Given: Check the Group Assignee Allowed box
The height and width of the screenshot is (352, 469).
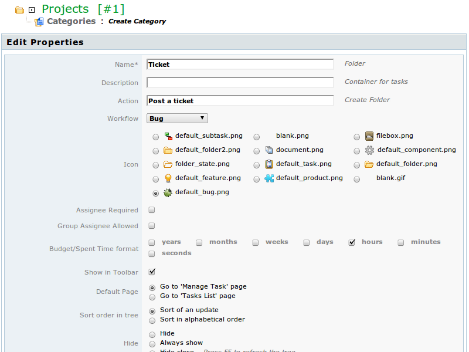Looking at the screenshot, I should pyautogui.click(x=152, y=225).
